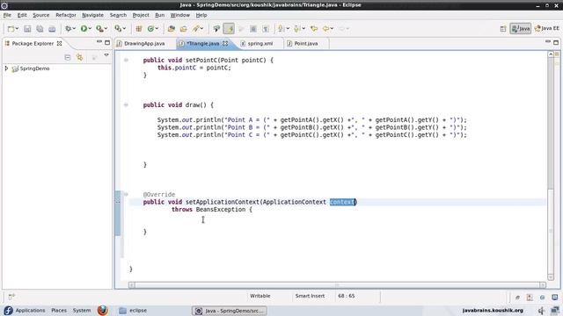Open the Project menu
The width and height of the screenshot is (563, 316).
[x=141, y=15]
